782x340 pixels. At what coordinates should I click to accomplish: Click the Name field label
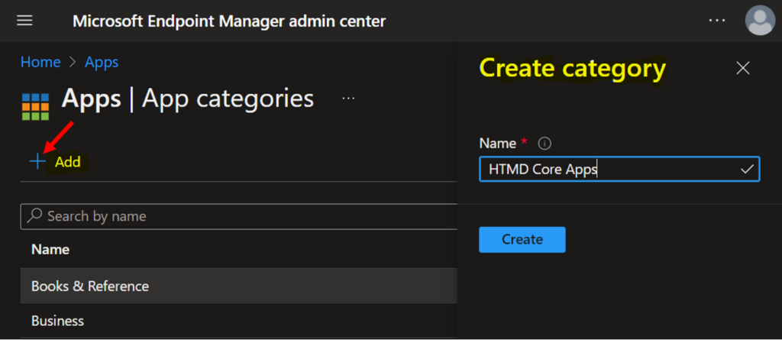point(498,144)
